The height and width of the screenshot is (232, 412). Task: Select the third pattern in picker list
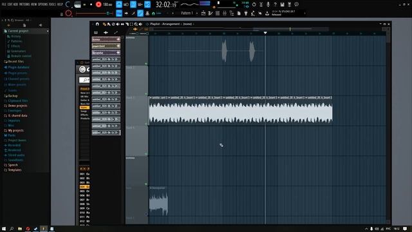pyautogui.click(x=106, y=53)
